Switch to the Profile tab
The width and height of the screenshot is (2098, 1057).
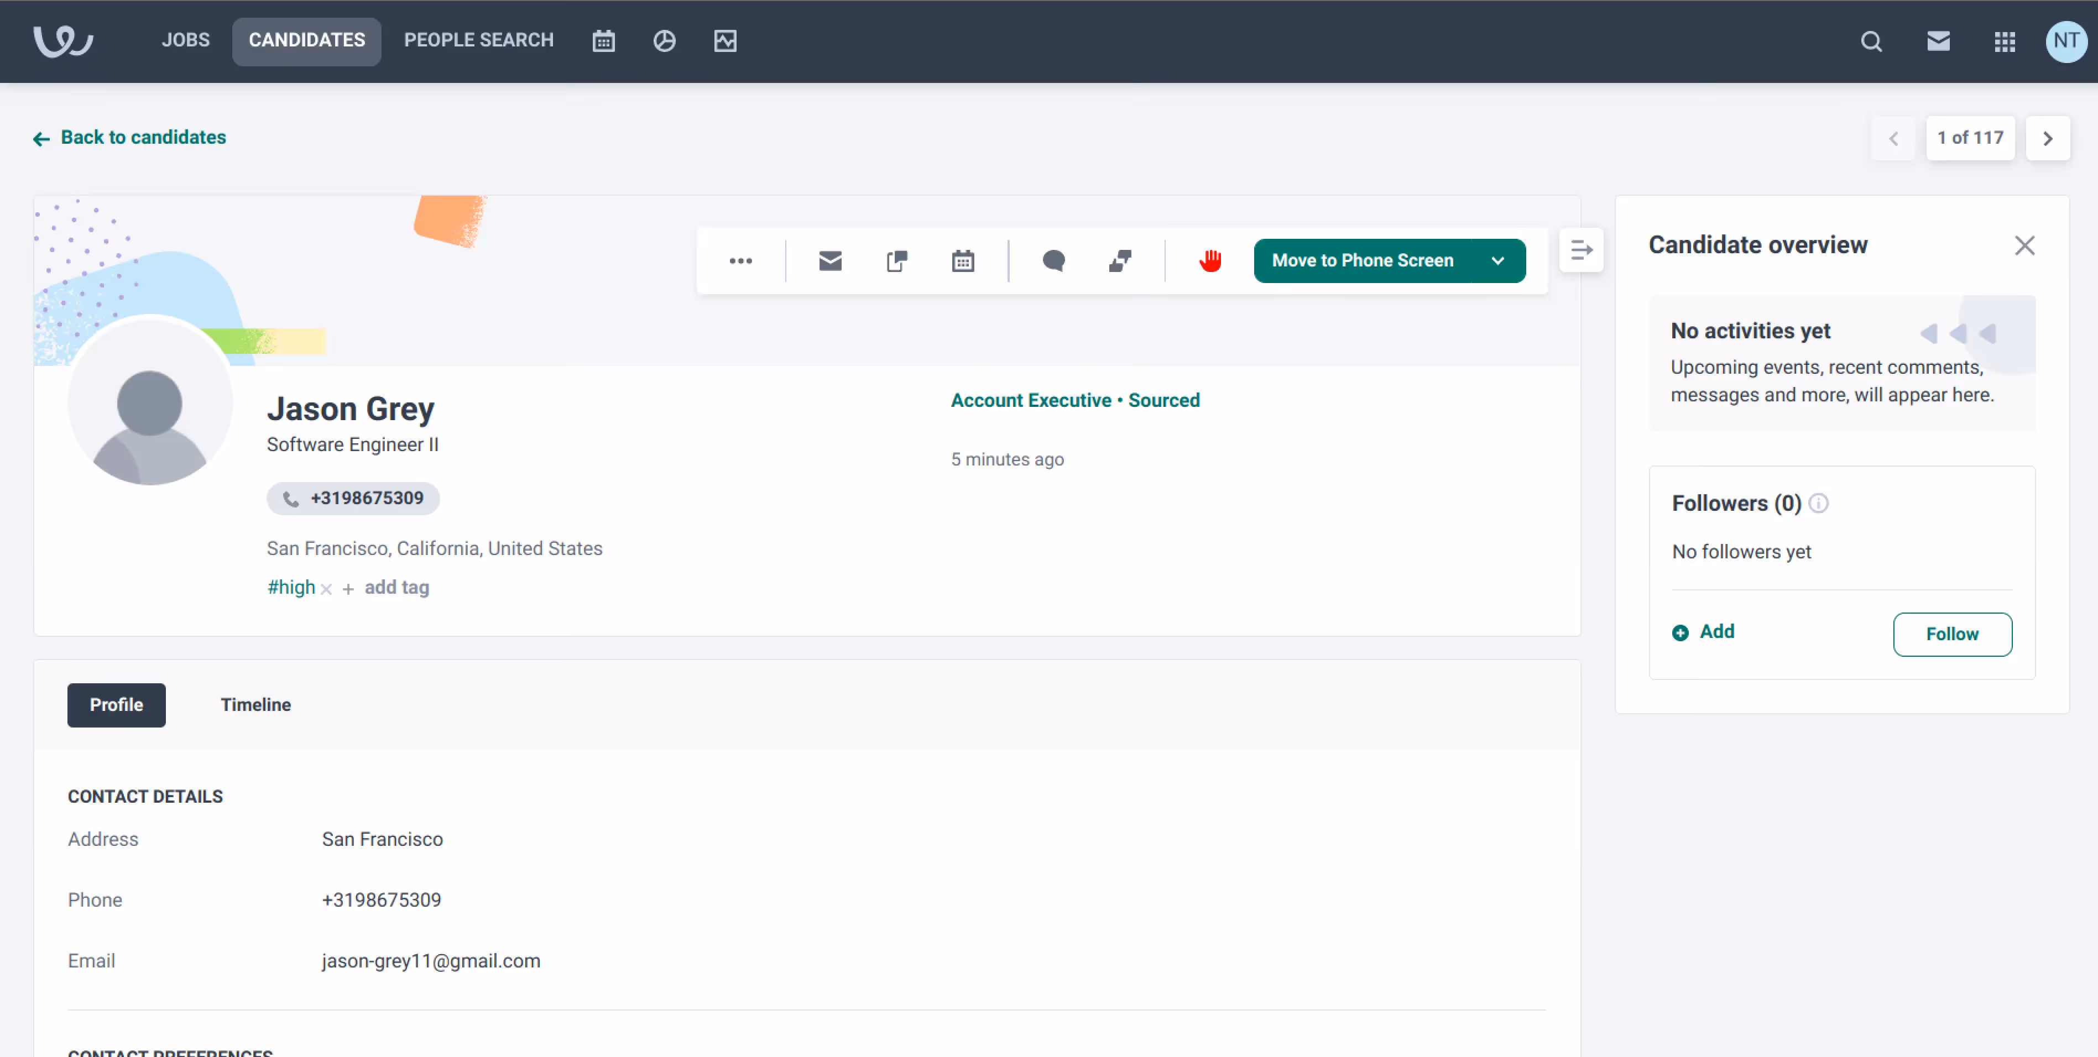117,704
